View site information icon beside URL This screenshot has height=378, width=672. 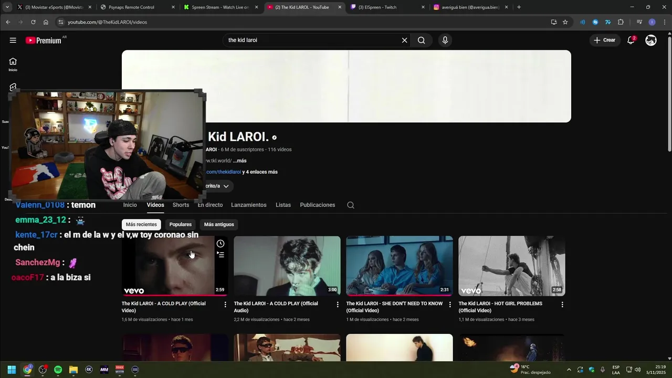(61, 22)
